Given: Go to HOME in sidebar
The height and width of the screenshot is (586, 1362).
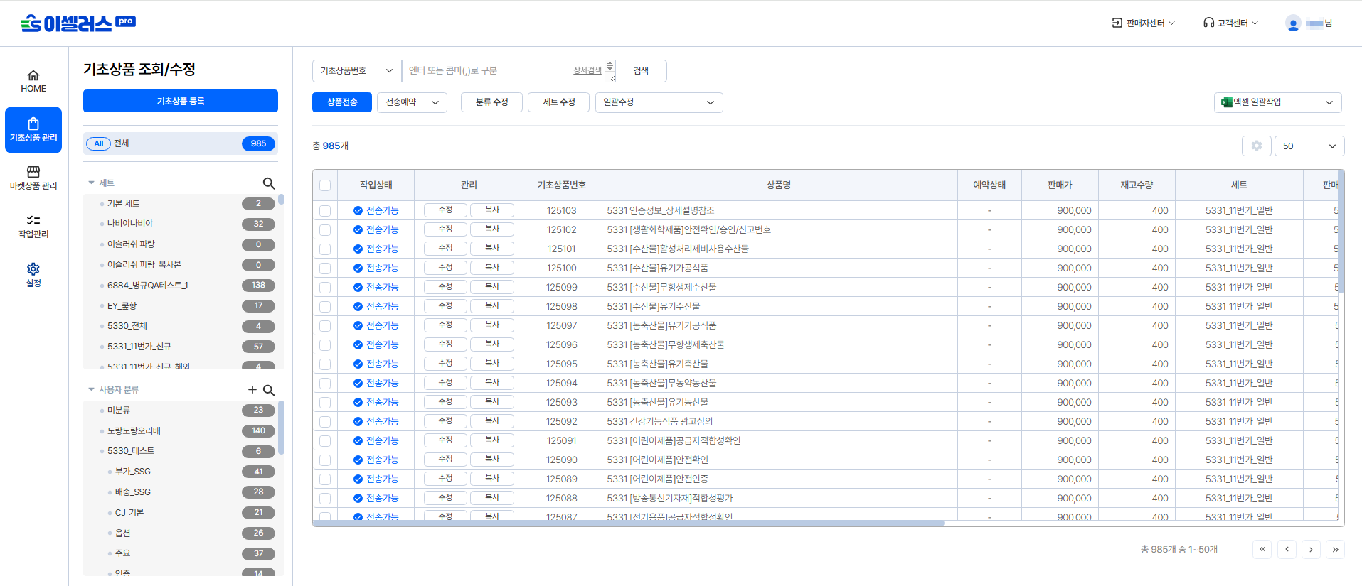Looking at the screenshot, I should coord(33,82).
